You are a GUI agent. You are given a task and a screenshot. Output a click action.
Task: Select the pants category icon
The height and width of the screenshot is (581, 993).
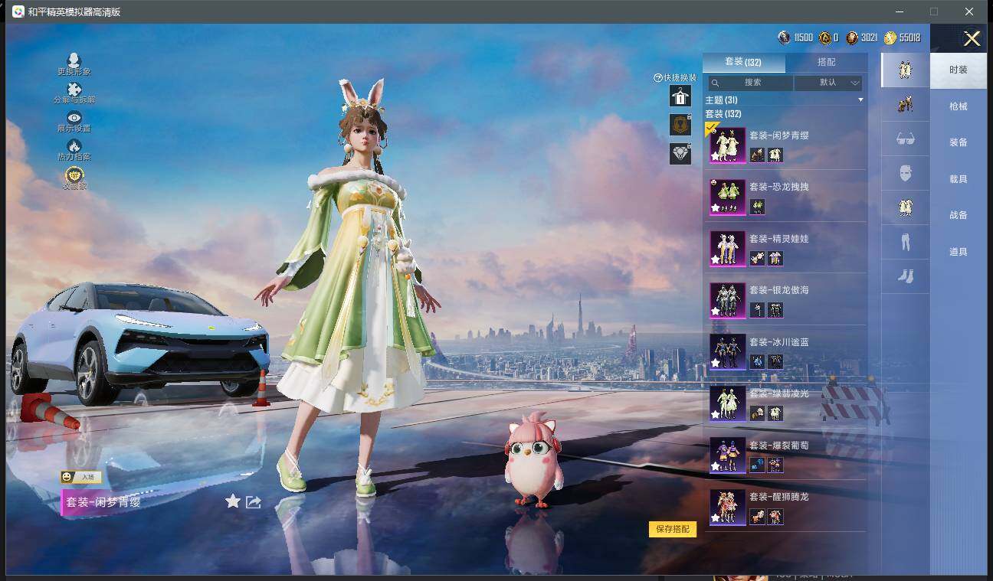pyautogui.click(x=906, y=242)
